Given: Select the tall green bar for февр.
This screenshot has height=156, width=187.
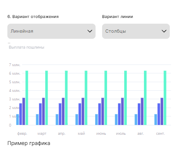Looking at the screenshot, I should coord(27,98).
